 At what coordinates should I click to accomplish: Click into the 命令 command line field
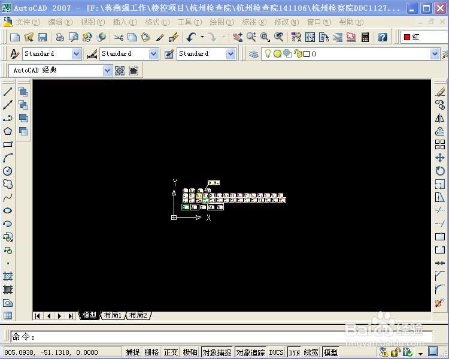220,337
